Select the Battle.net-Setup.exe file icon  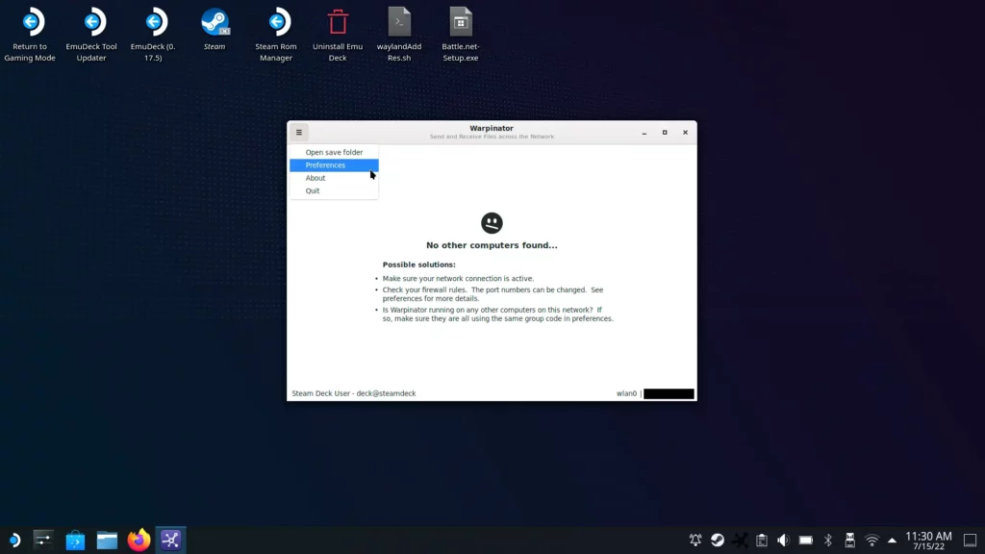point(461,35)
